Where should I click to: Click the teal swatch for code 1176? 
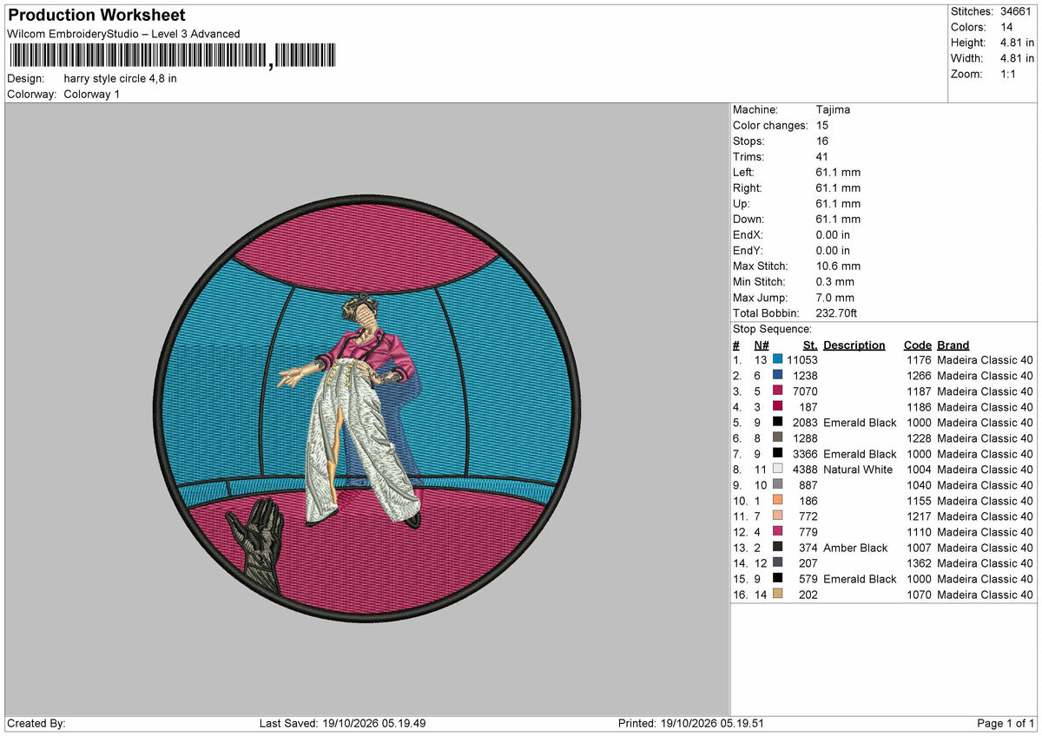[x=777, y=360]
